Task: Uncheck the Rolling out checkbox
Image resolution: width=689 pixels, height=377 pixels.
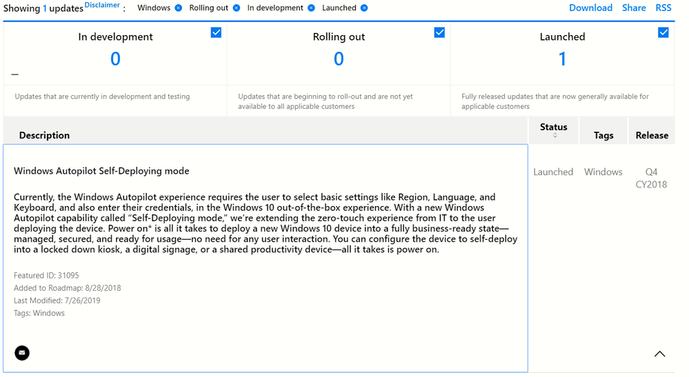Action: [439, 32]
